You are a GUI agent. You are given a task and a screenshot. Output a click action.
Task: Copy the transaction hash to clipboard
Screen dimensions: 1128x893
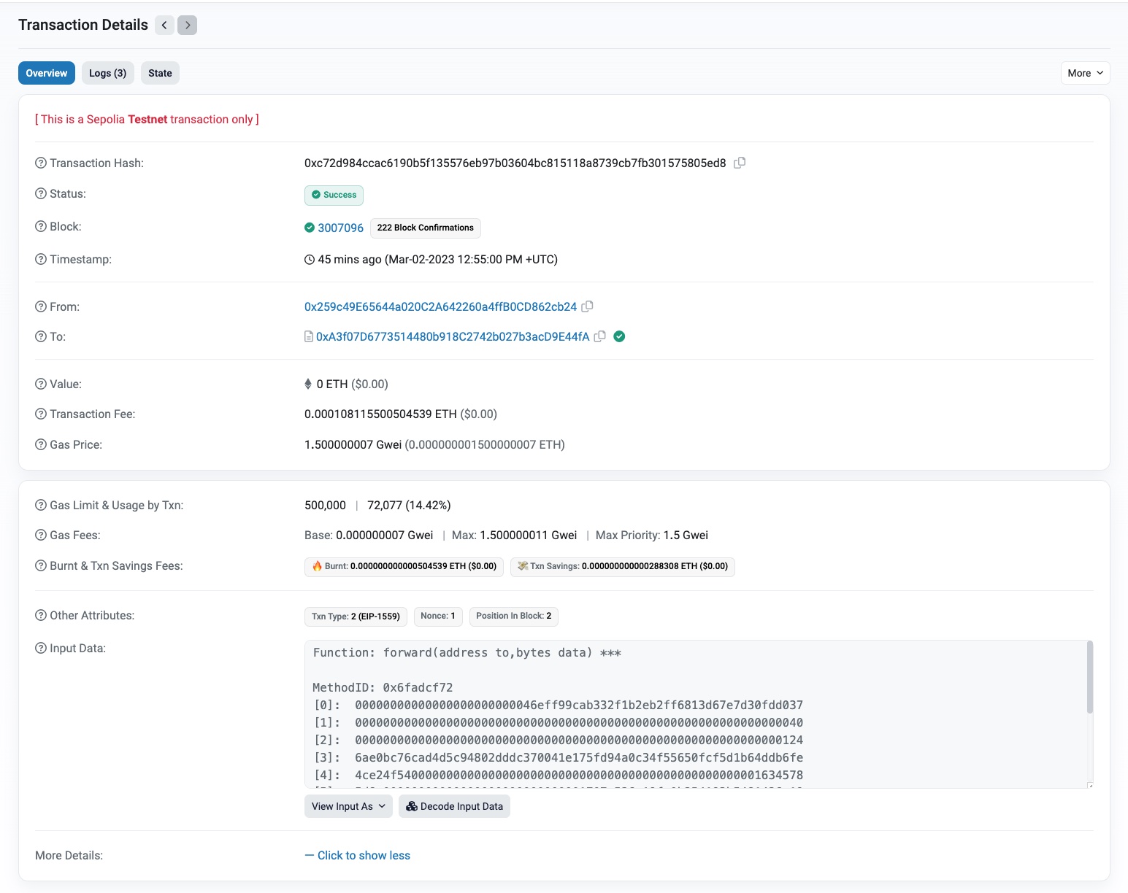click(740, 163)
